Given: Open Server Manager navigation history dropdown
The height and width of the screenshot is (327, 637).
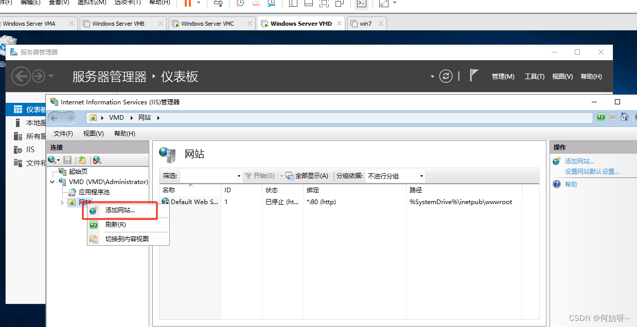Looking at the screenshot, I should click(x=51, y=76).
